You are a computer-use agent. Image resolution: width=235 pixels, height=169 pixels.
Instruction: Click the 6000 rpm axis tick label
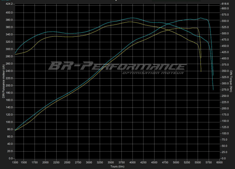click(220, 163)
